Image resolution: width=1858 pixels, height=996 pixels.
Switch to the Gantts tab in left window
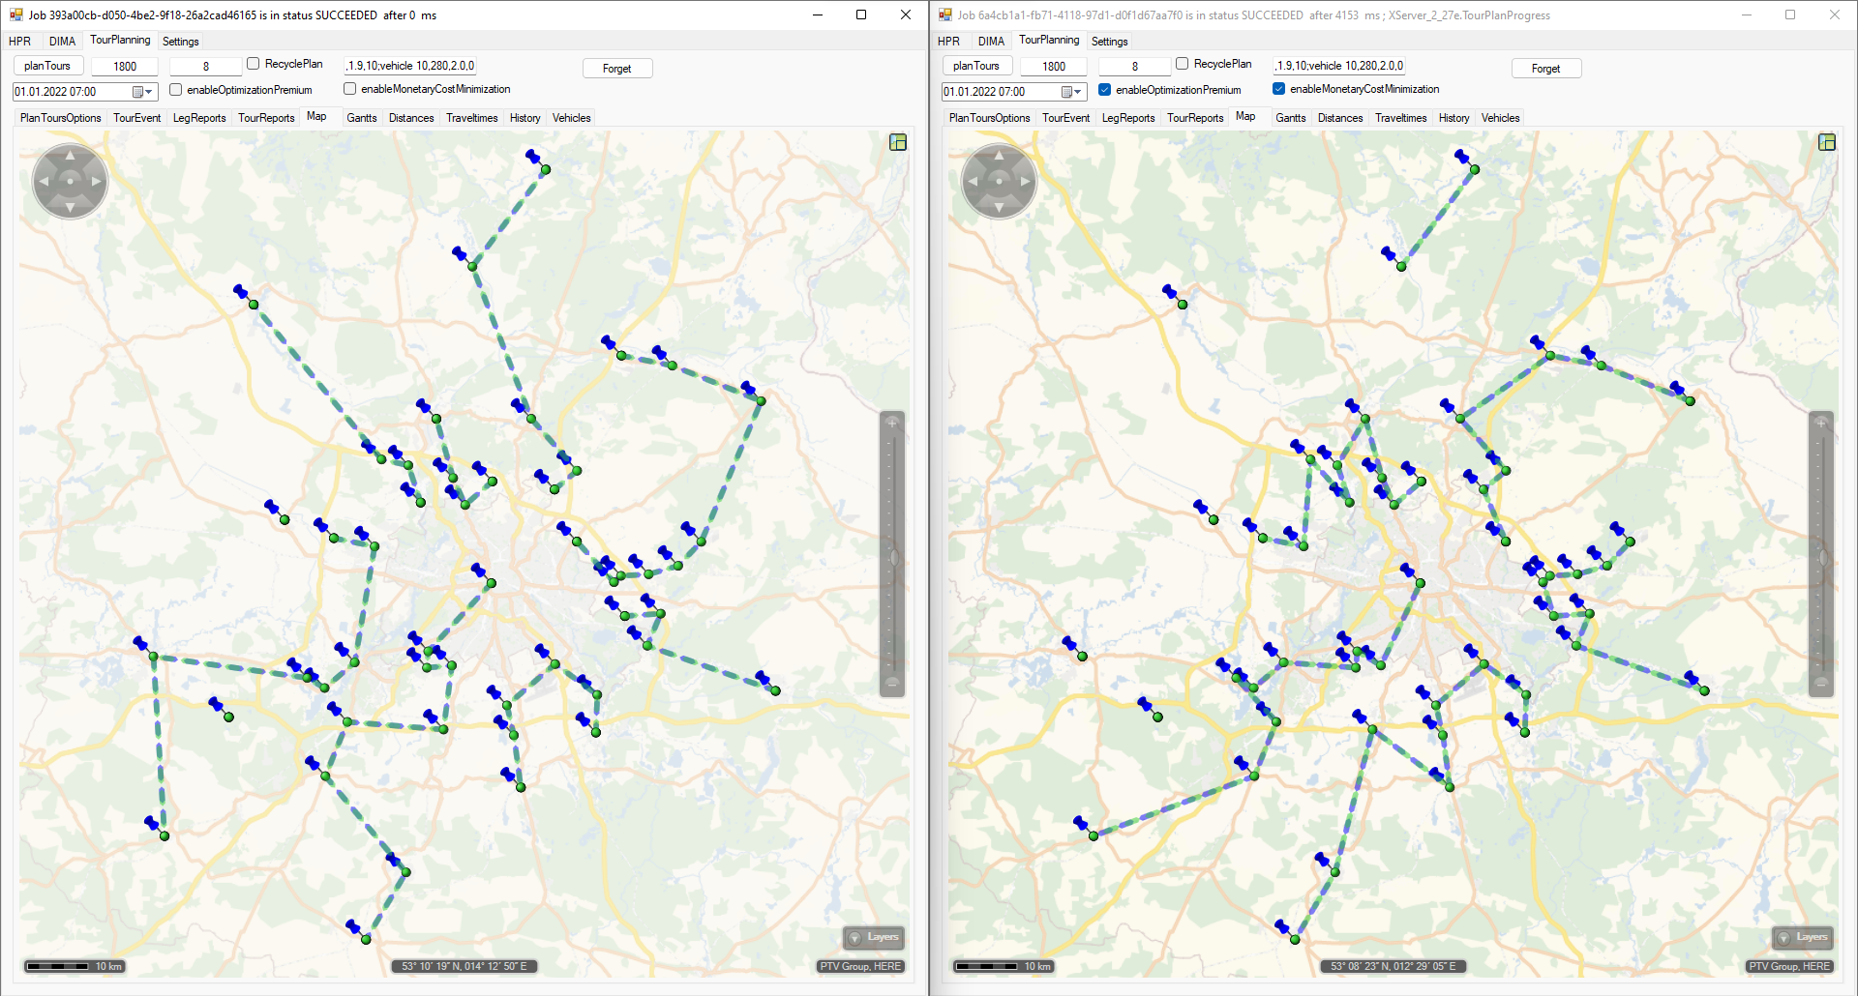361,118
